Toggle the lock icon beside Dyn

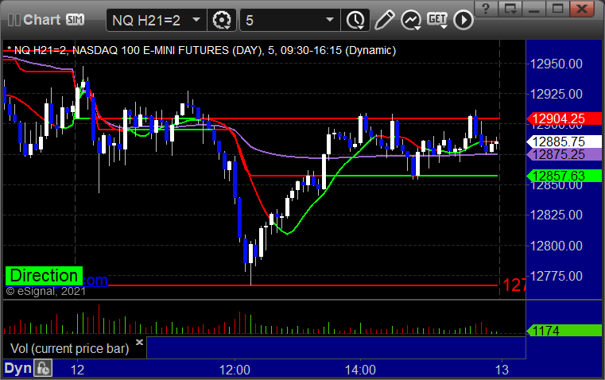pos(42,368)
